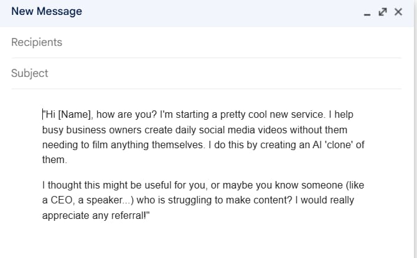
Task: Click the empty body area below the text
Action: tap(205, 242)
